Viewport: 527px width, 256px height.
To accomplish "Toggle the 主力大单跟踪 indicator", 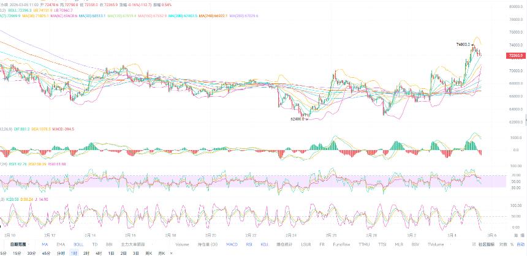I will tap(132, 244).
